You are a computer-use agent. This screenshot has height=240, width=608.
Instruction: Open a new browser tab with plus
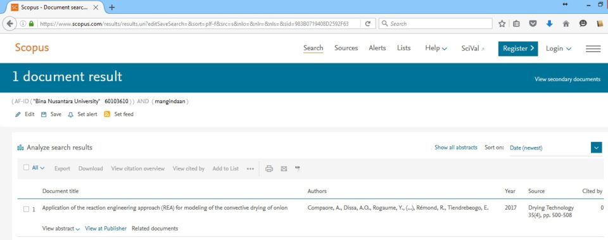pyautogui.click(x=111, y=8)
